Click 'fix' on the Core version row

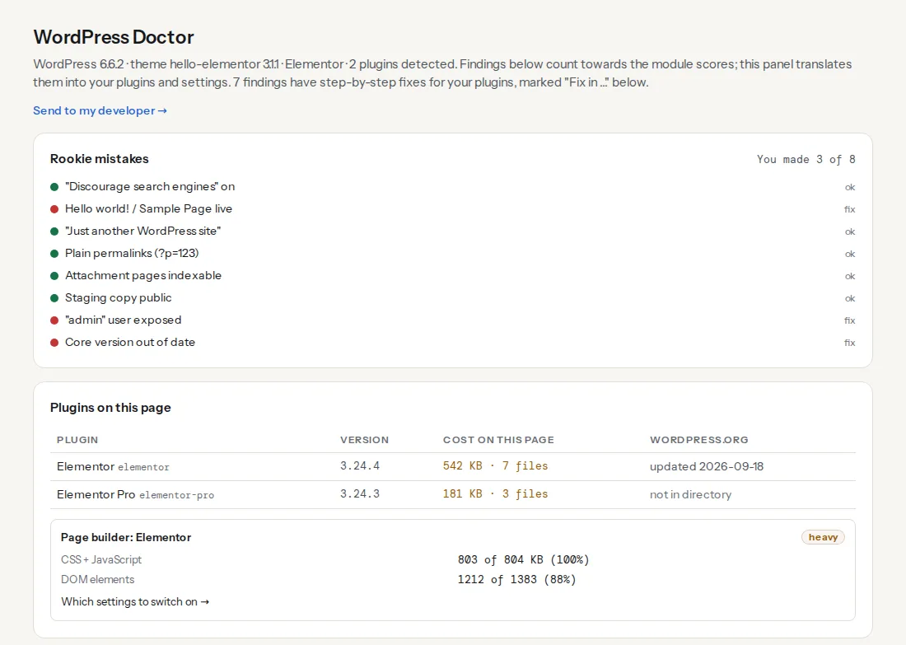[849, 343]
